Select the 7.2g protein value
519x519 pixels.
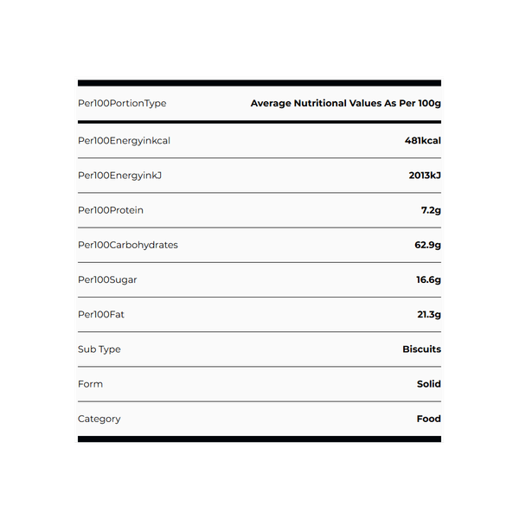pyautogui.click(x=431, y=210)
